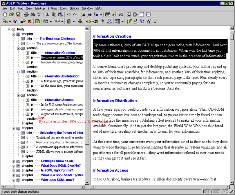
Task: Collapse the section with Information Distribution title
Action: tap(18, 72)
